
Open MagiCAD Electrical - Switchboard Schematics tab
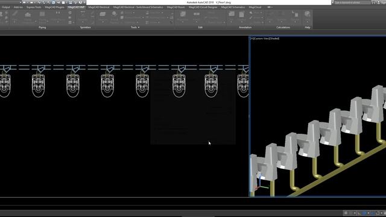(138, 7)
